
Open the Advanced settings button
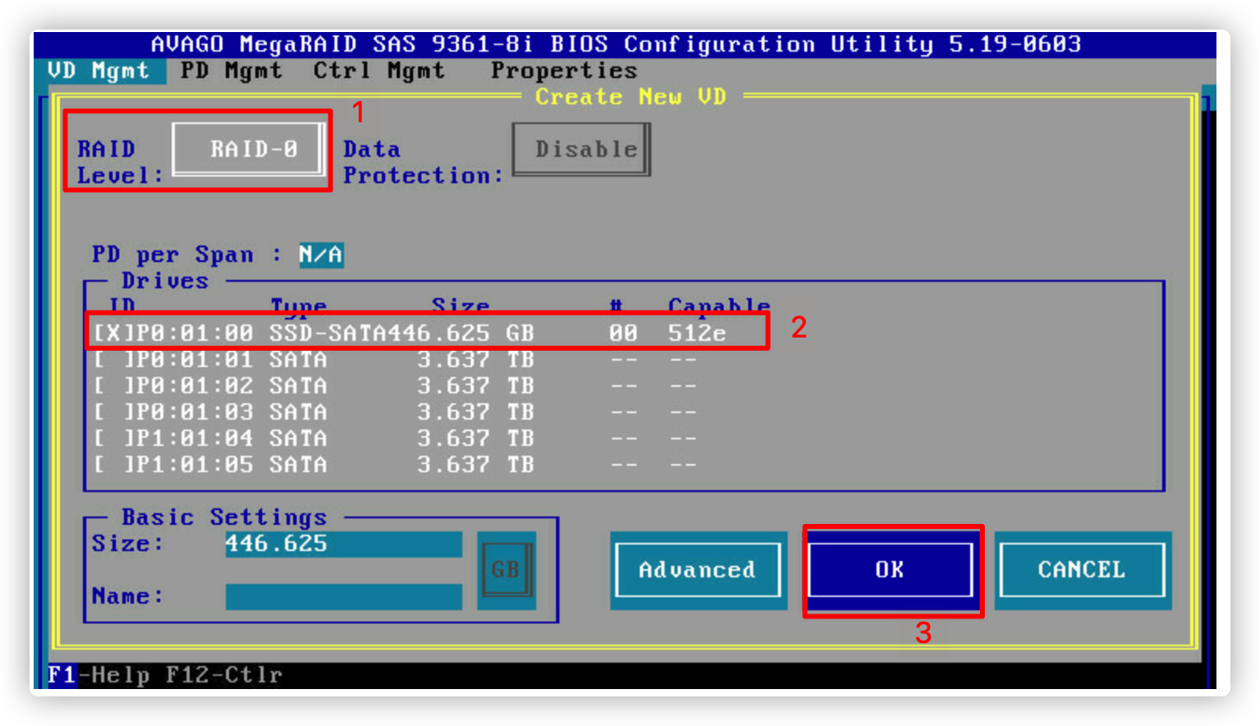pyautogui.click(x=697, y=570)
